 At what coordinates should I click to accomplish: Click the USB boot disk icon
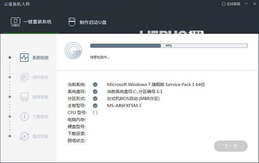[72, 22]
